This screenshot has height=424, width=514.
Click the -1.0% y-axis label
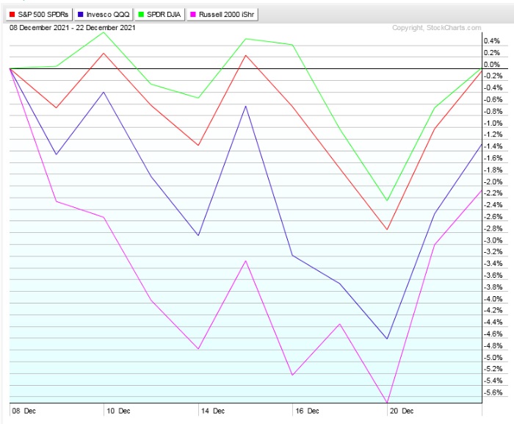point(493,123)
